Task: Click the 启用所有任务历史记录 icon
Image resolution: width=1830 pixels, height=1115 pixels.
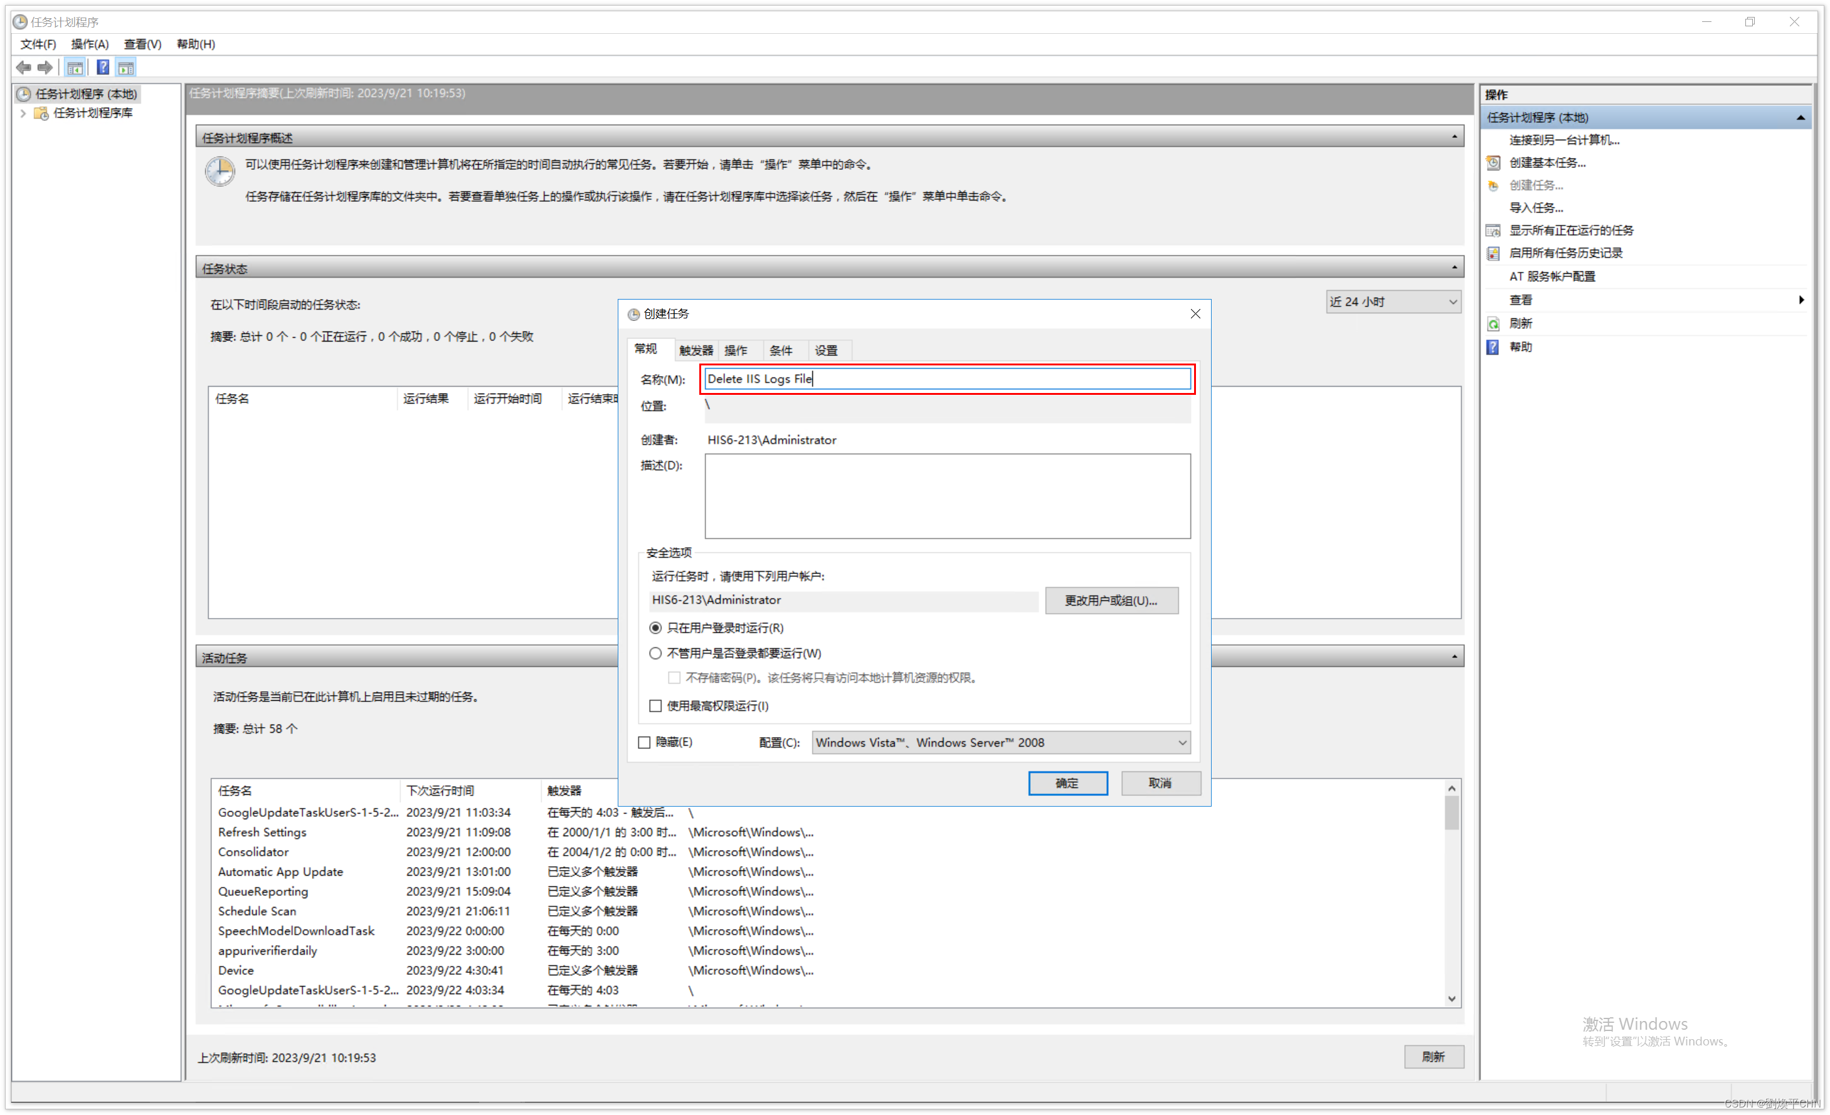Action: click(1493, 253)
